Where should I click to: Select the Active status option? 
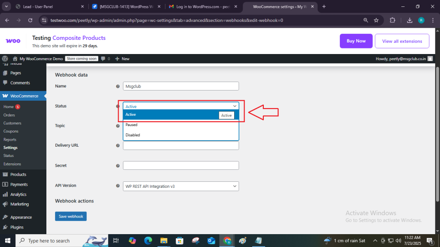(x=181, y=114)
